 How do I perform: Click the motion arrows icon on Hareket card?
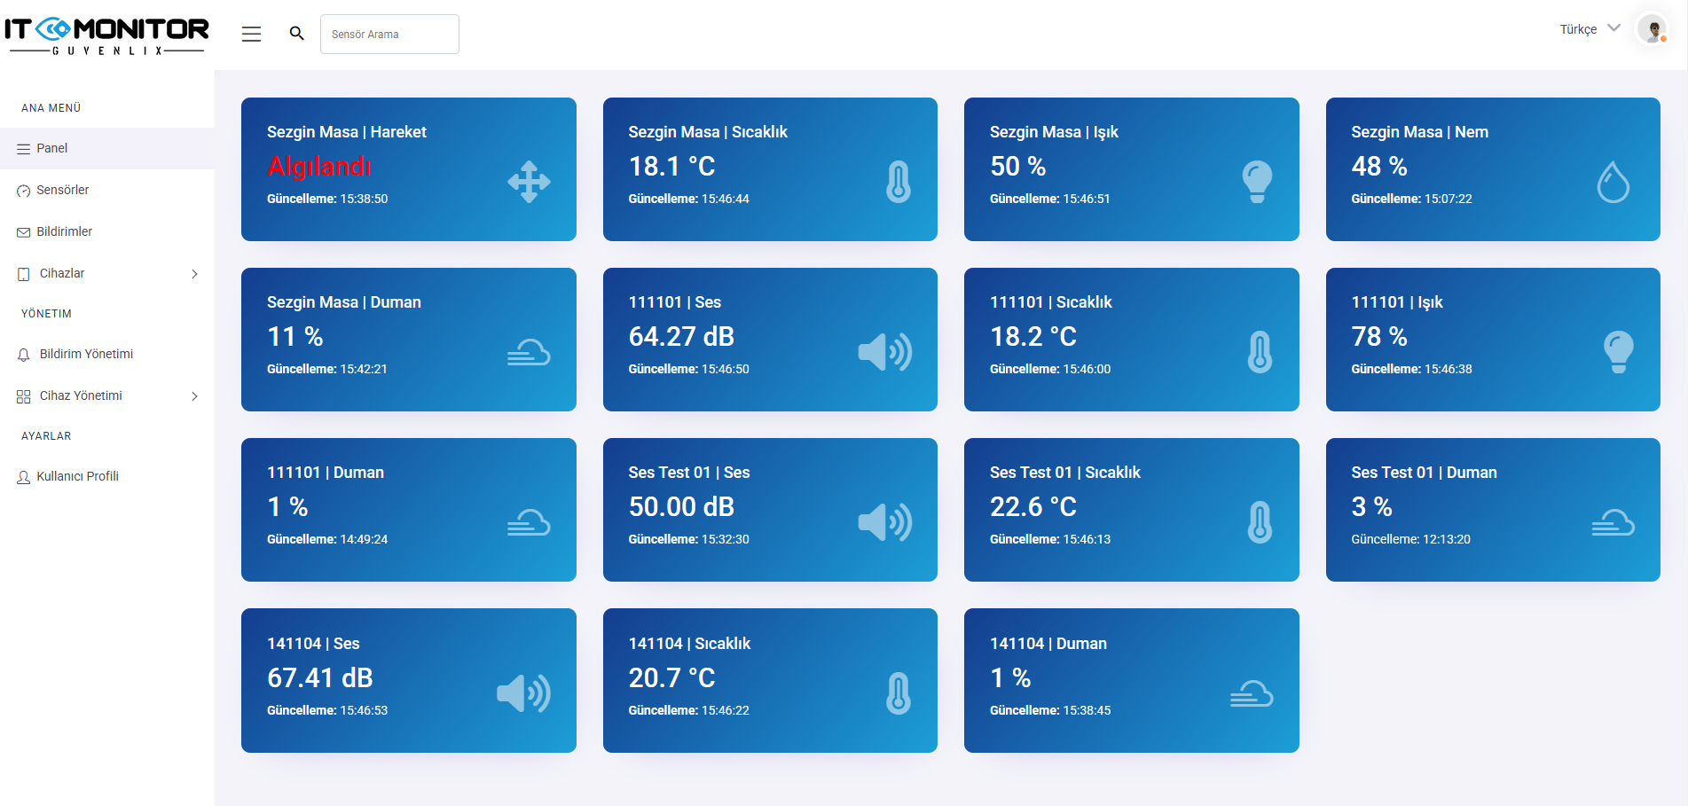click(x=529, y=182)
